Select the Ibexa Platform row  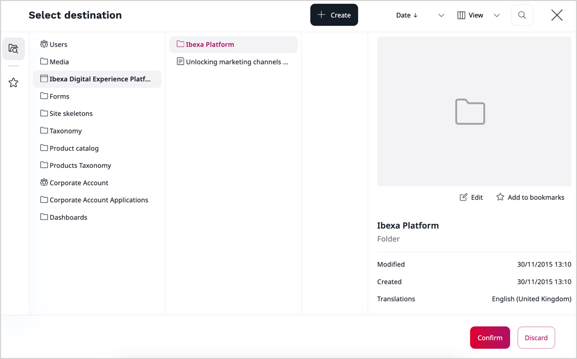coord(233,44)
